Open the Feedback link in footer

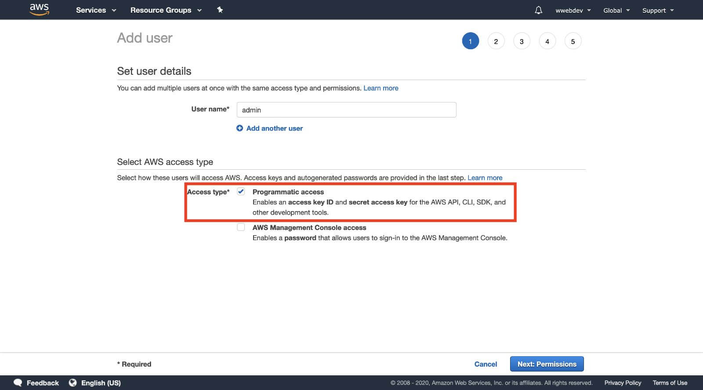coord(43,383)
